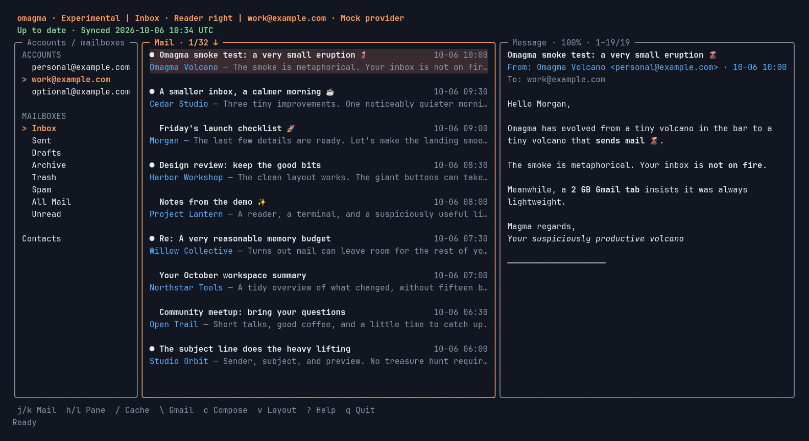Click the sparkles emoji on Notes from the demo
The image size is (809, 441).
(261, 202)
